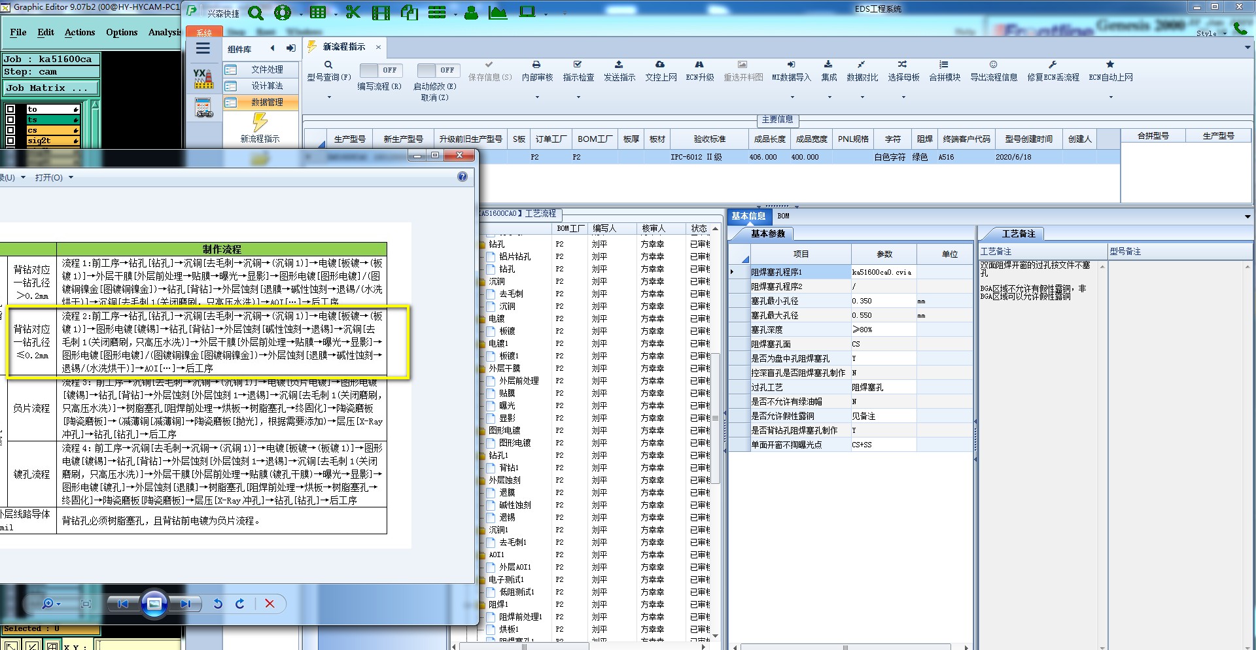The width and height of the screenshot is (1256, 650).
Task: Rotate image counterclockwise in photo viewer
Action: tap(218, 604)
